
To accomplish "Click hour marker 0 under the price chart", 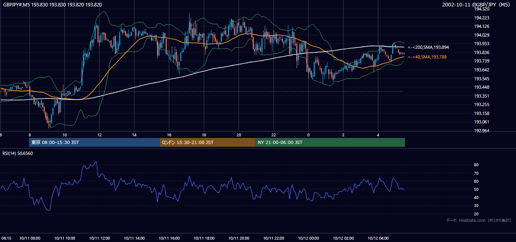I will (x=308, y=135).
